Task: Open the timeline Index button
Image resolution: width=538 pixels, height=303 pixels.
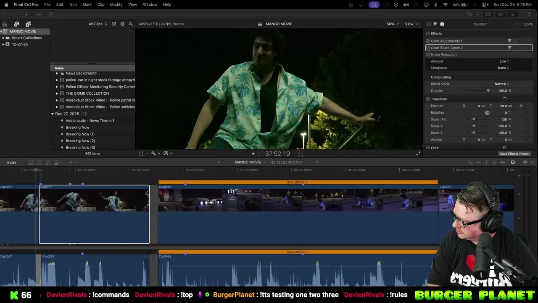Action: pyautogui.click(x=12, y=162)
